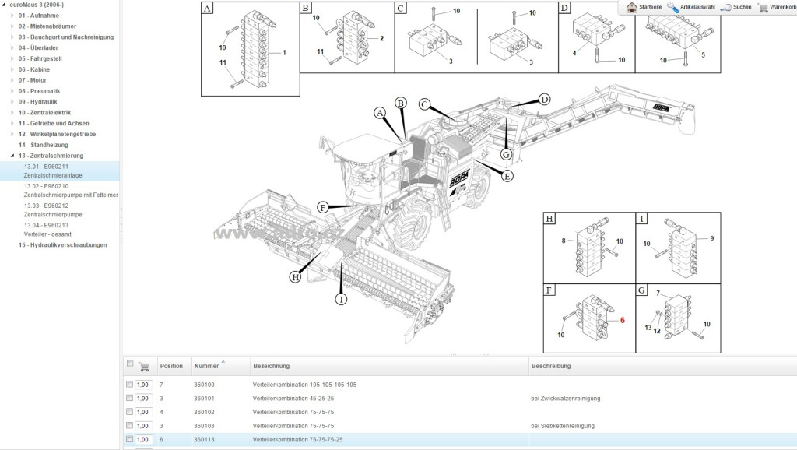Click callout B on machine diagram
This screenshot has height=450, width=797.
tap(401, 104)
